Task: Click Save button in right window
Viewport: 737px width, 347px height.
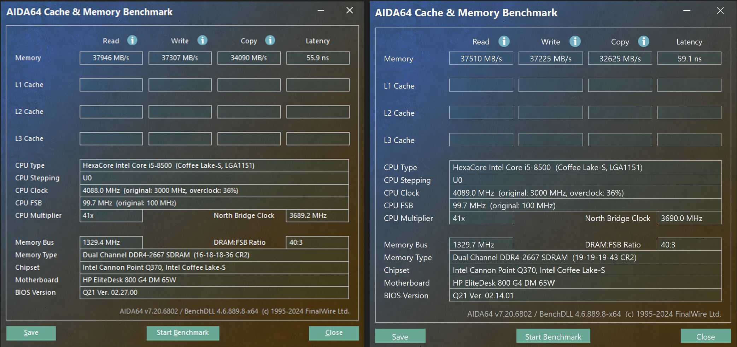Action: [x=400, y=336]
